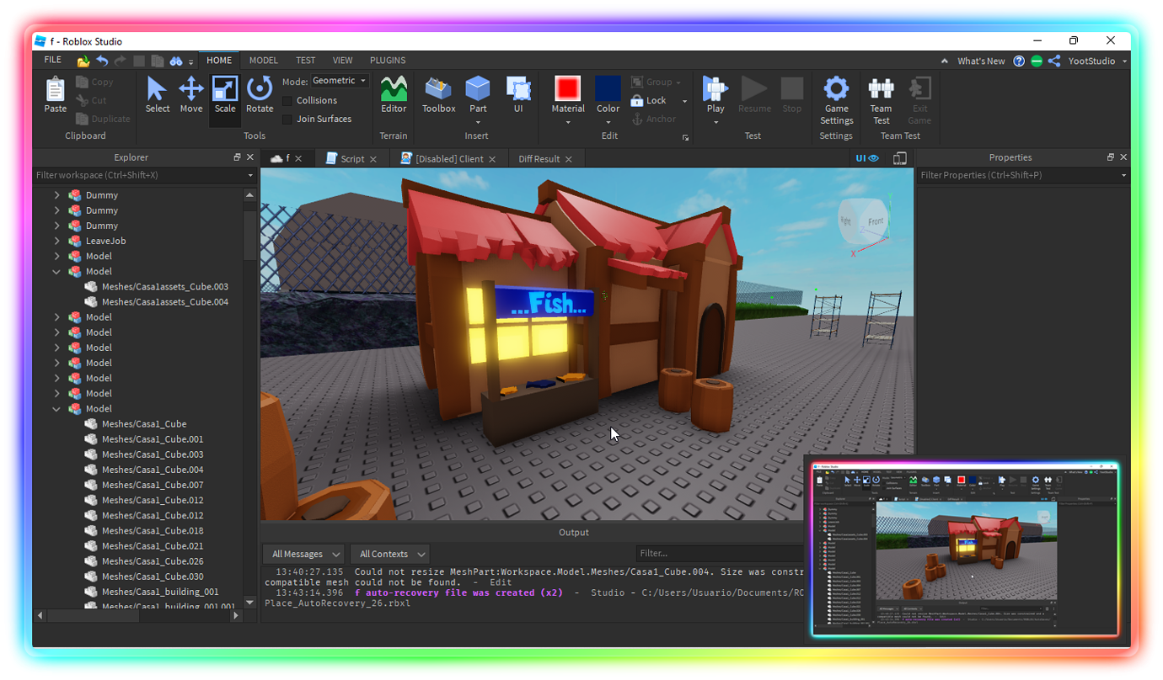Open the Color swatch picker
The image size is (1163, 680).
(608, 94)
